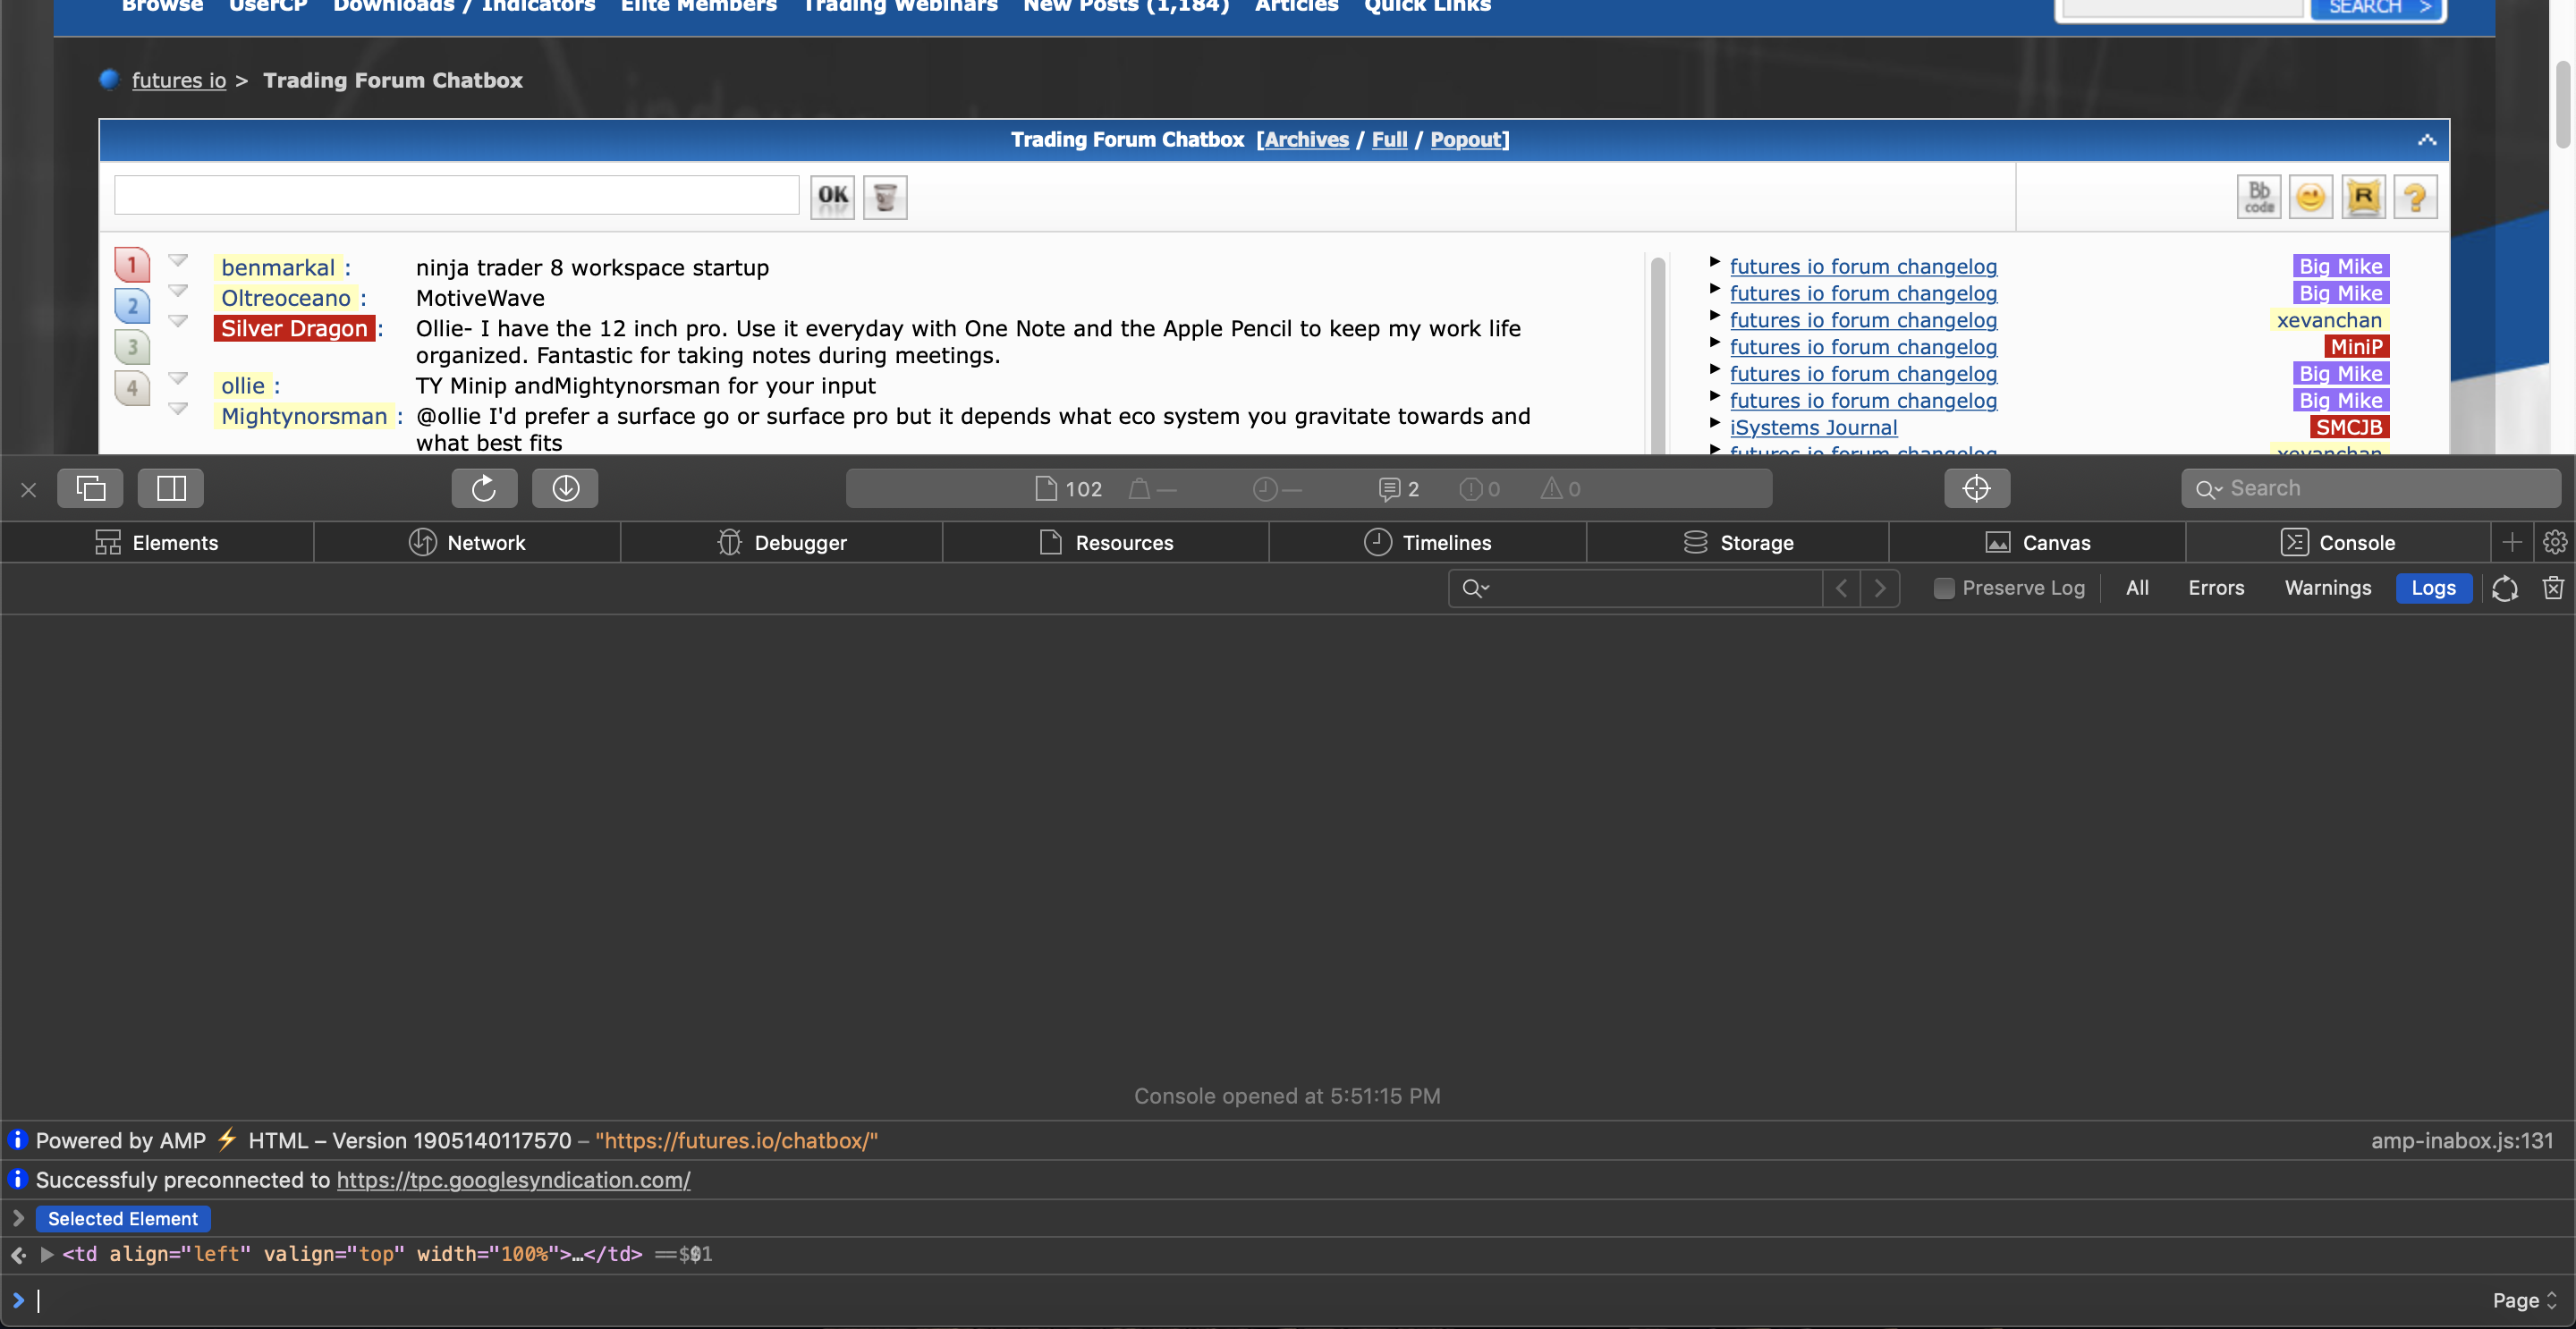
Task: Click the orange R chatbox icon
Action: click(x=2363, y=197)
